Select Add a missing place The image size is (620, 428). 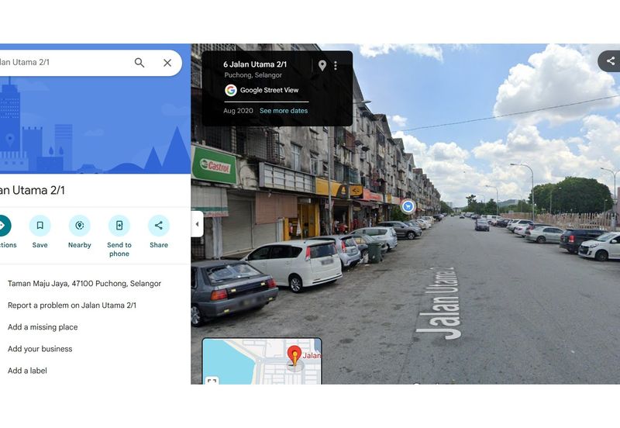(43, 327)
